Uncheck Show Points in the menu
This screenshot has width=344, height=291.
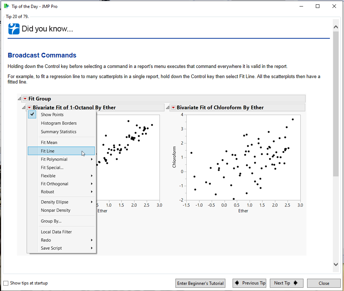pos(32,114)
